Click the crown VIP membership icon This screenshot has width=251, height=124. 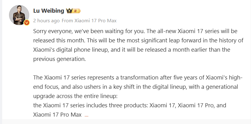[69, 11]
